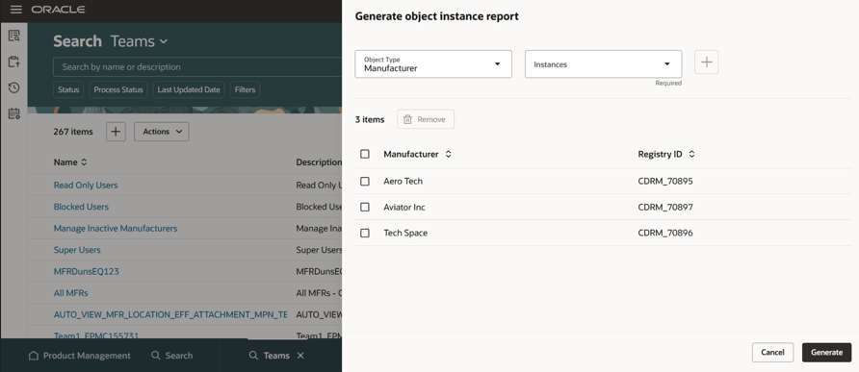
Task: Click the 267 items count label
Action: point(73,132)
